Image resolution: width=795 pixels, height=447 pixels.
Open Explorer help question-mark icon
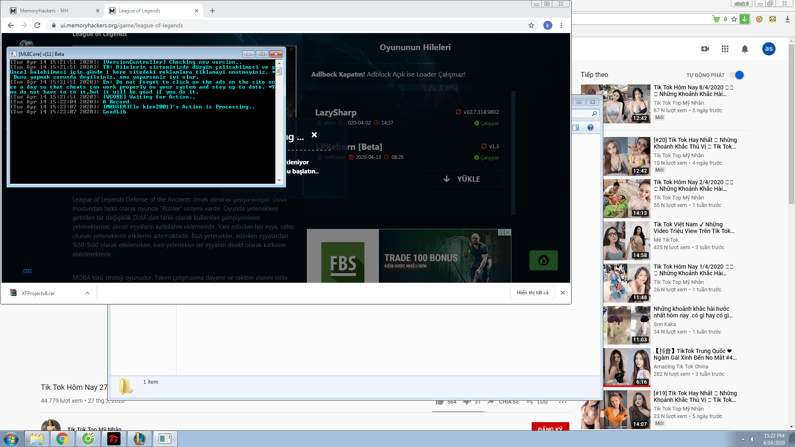[590, 127]
